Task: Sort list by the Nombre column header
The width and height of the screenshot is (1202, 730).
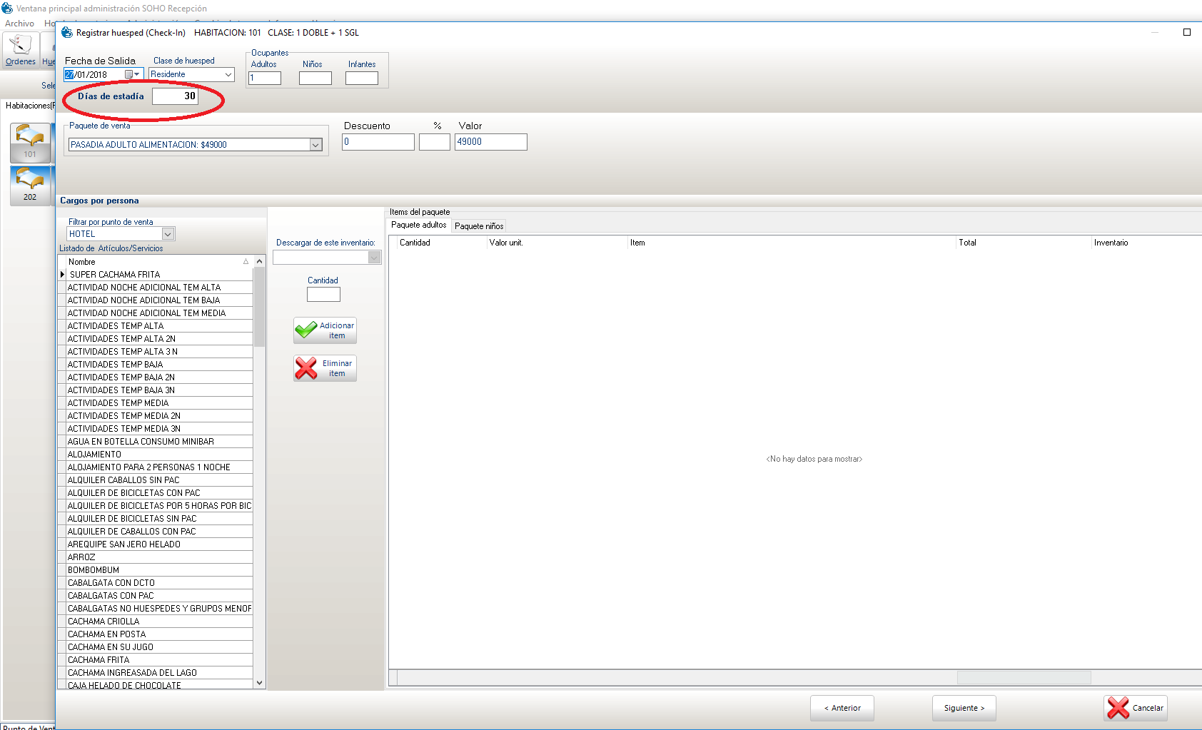Action: coord(153,262)
